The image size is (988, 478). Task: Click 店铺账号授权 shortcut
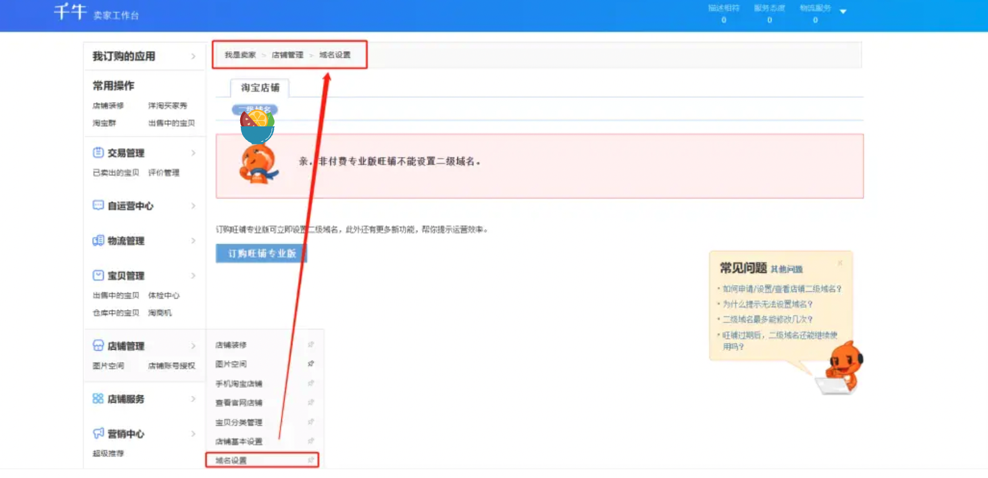coord(171,365)
